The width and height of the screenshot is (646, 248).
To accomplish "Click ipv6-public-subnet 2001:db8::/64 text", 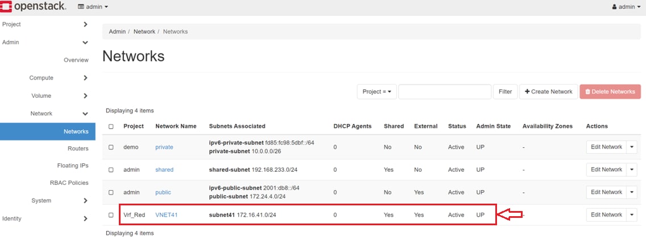I will [x=254, y=188].
